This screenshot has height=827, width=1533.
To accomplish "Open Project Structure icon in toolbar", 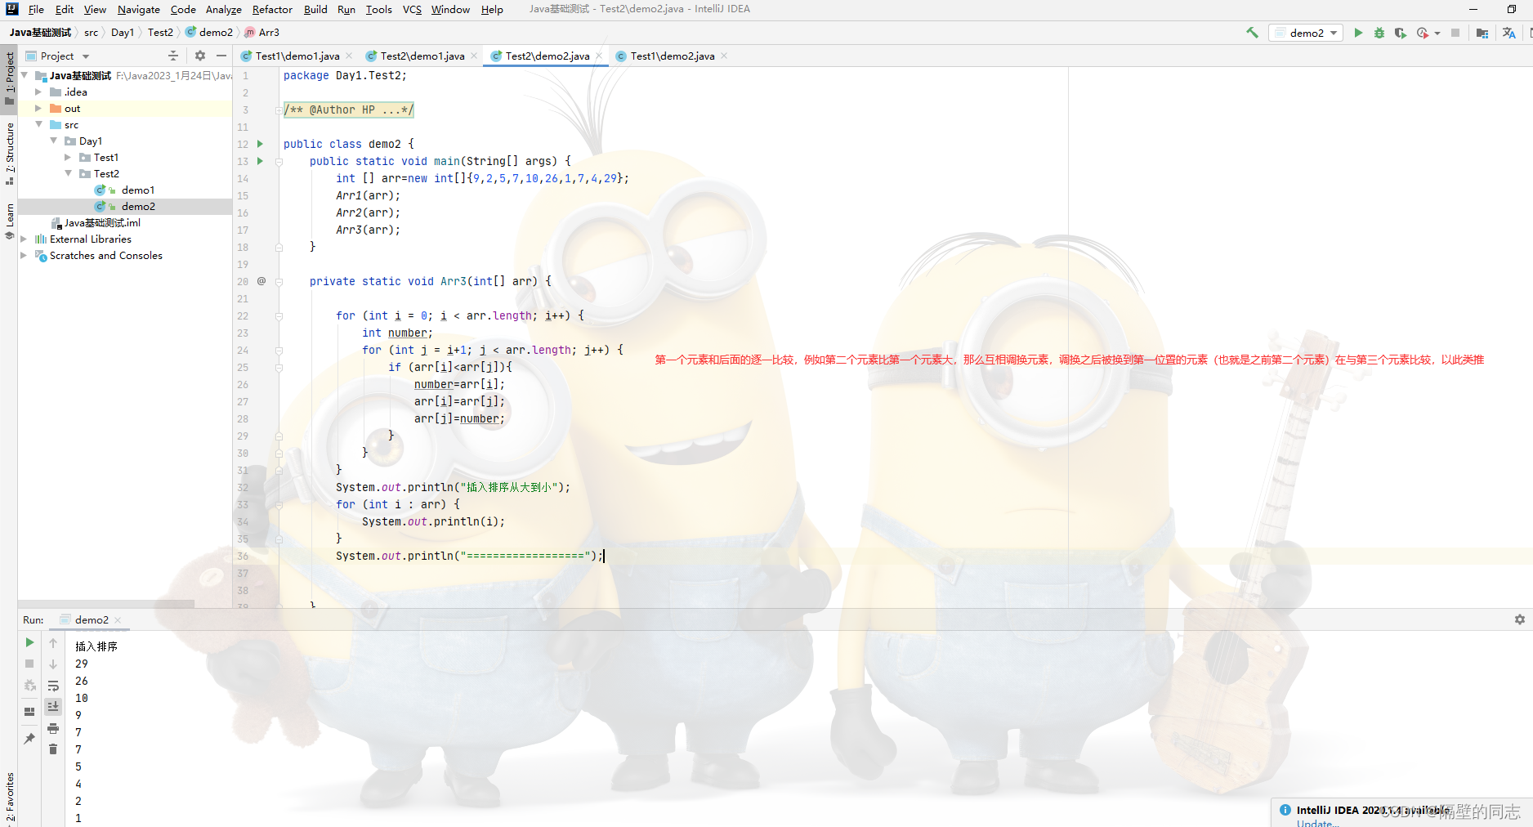I will tap(1482, 33).
